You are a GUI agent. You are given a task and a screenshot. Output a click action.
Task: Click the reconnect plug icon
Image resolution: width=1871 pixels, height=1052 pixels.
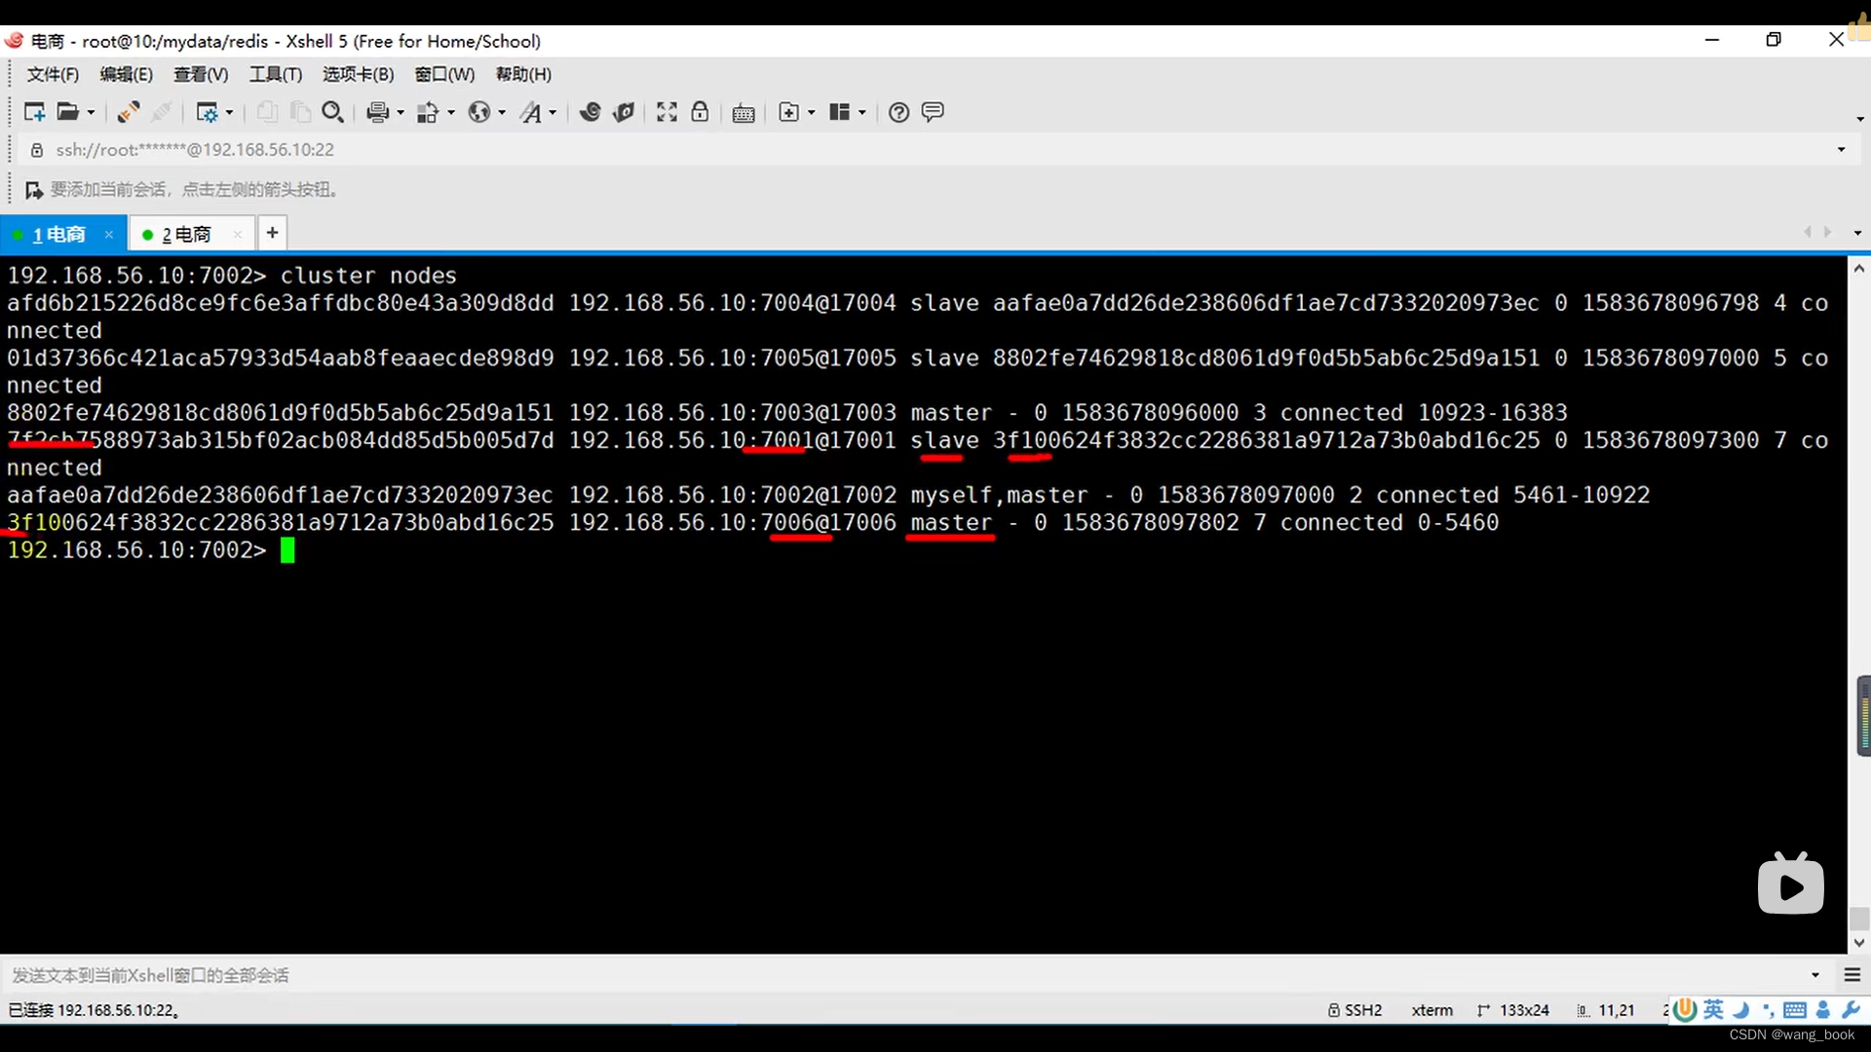click(128, 112)
